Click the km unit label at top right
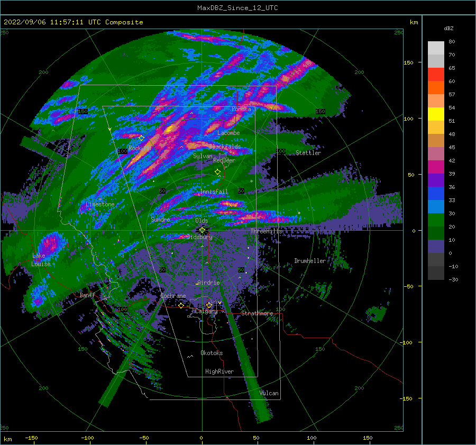Screen dimensions: 476x445 [x=414, y=22]
